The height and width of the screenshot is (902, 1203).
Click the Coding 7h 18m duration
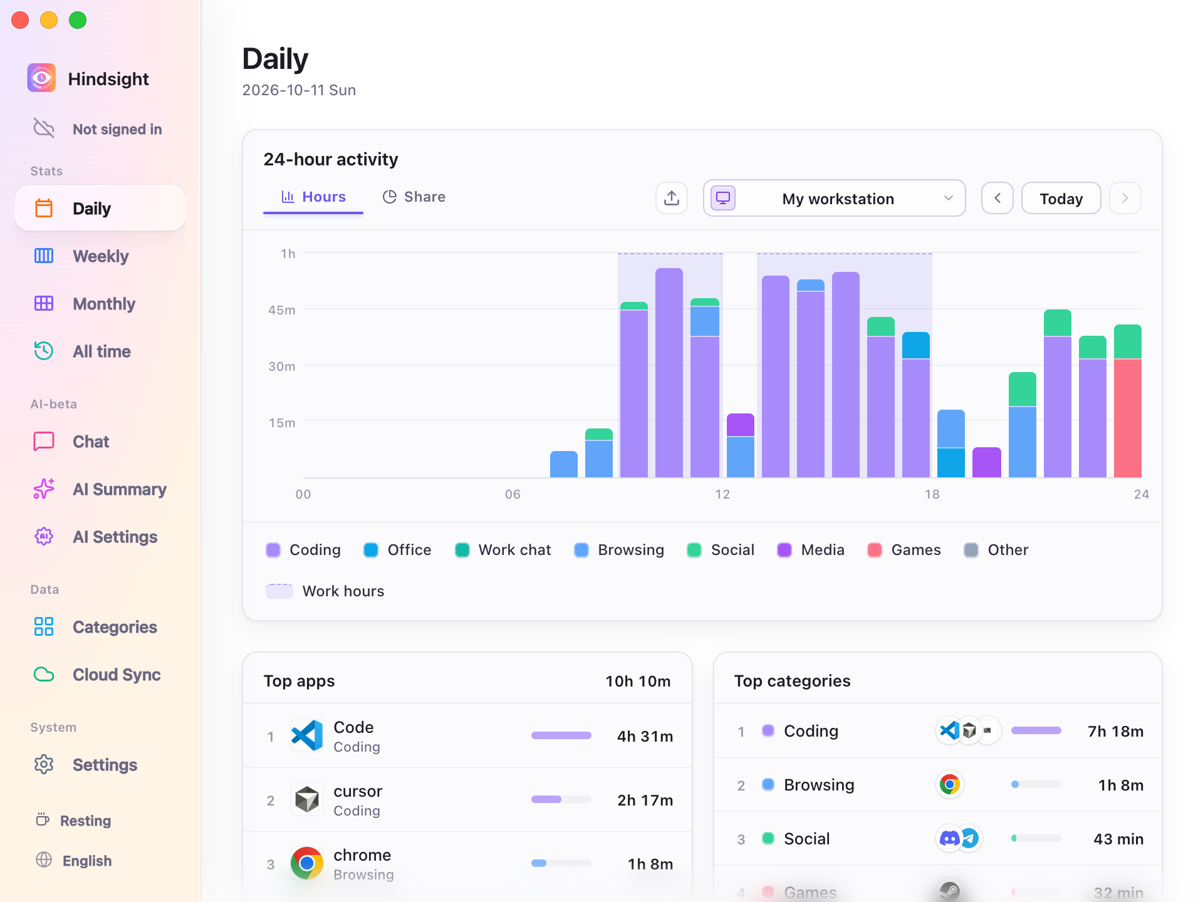1115,731
